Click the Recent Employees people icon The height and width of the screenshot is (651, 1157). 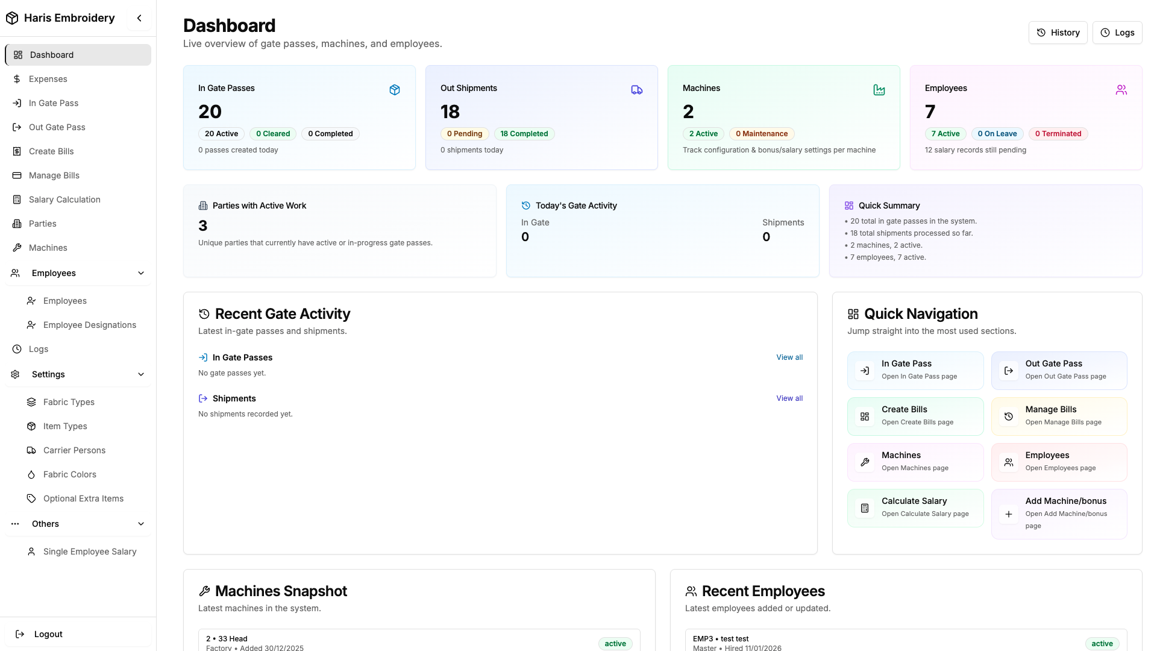coord(691,591)
